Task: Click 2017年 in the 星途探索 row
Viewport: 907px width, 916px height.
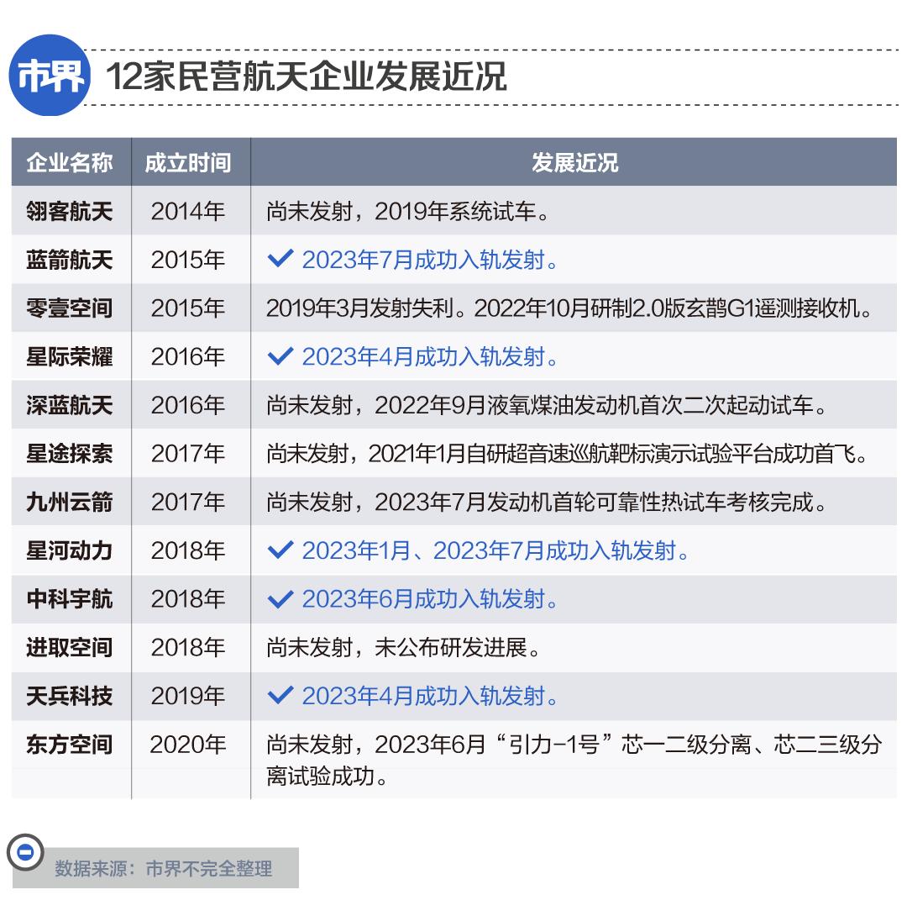Action: pyautogui.click(x=188, y=453)
